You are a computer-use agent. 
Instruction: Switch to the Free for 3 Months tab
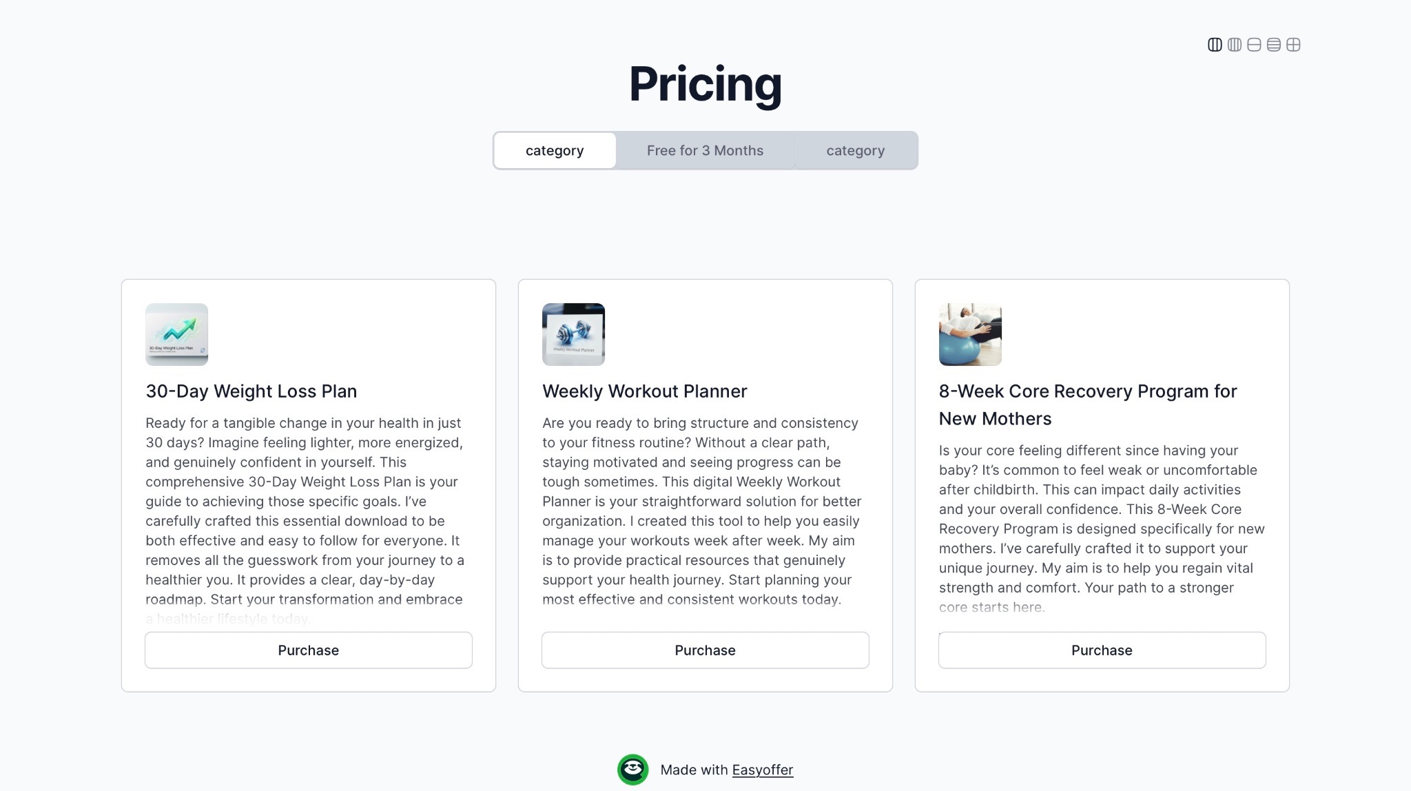[x=705, y=150]
